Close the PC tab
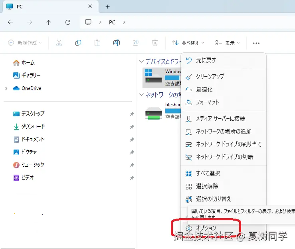 90,6
